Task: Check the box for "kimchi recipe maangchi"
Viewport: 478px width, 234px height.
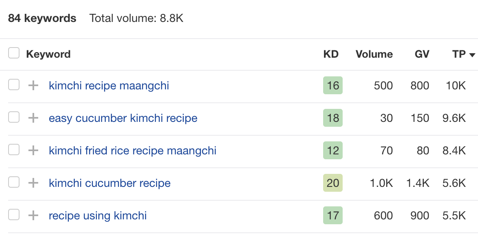Action: (13, 85)
